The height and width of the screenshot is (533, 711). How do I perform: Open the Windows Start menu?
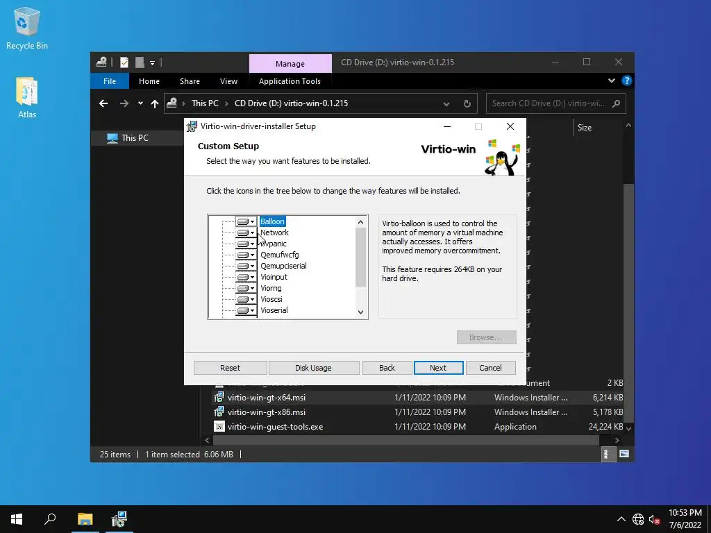tap(17, 519)
